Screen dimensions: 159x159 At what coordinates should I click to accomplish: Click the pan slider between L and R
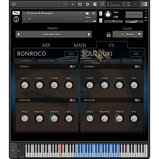pyautogui.click(x=114, y=22)
